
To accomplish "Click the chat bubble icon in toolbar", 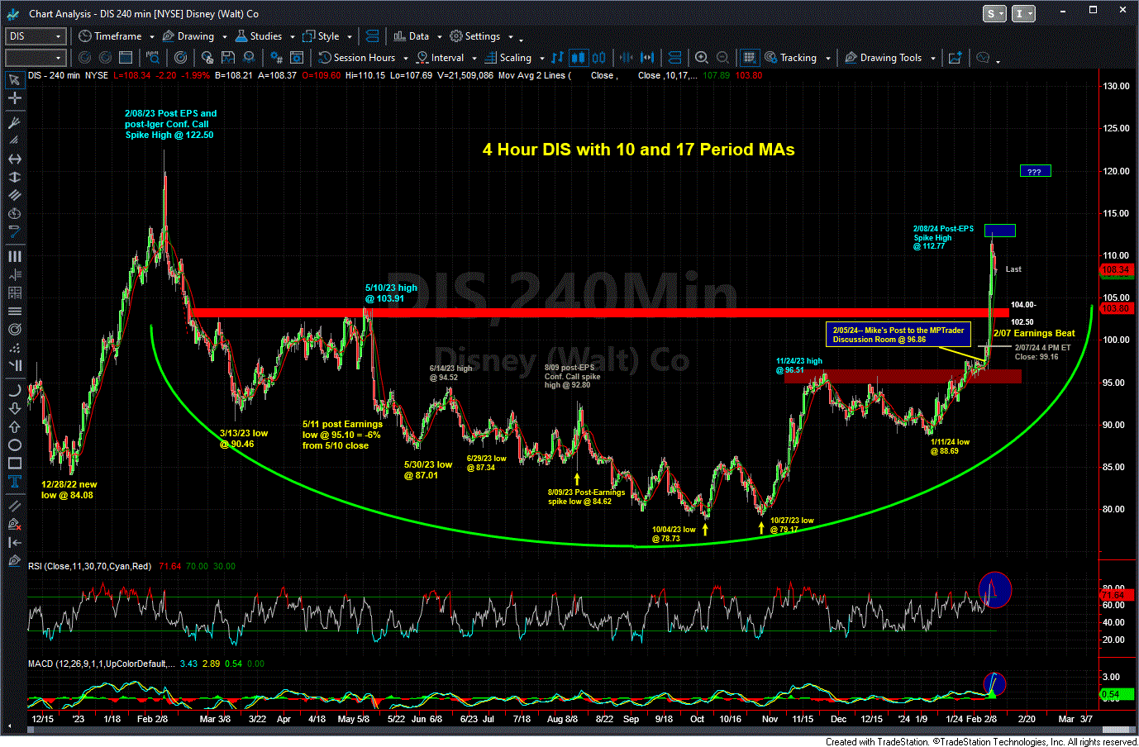I will [x=983, y=58].
